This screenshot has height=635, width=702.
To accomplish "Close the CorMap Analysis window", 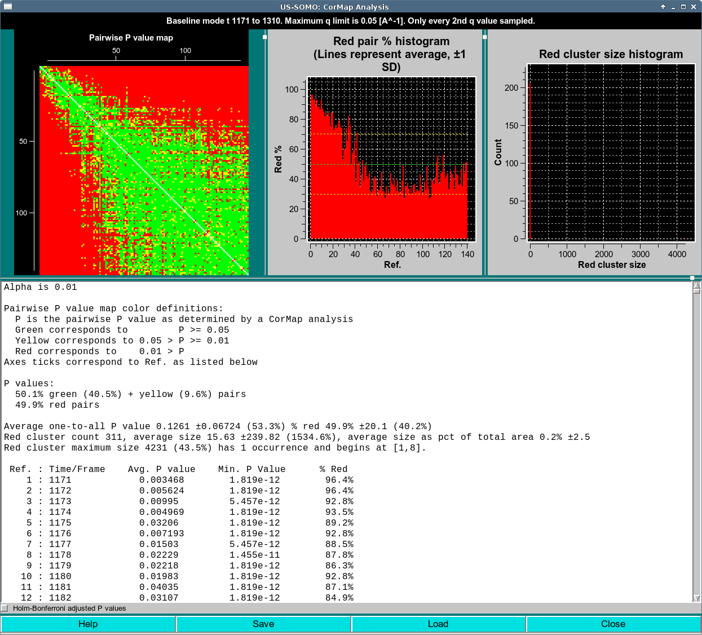I will coord(613,624).
